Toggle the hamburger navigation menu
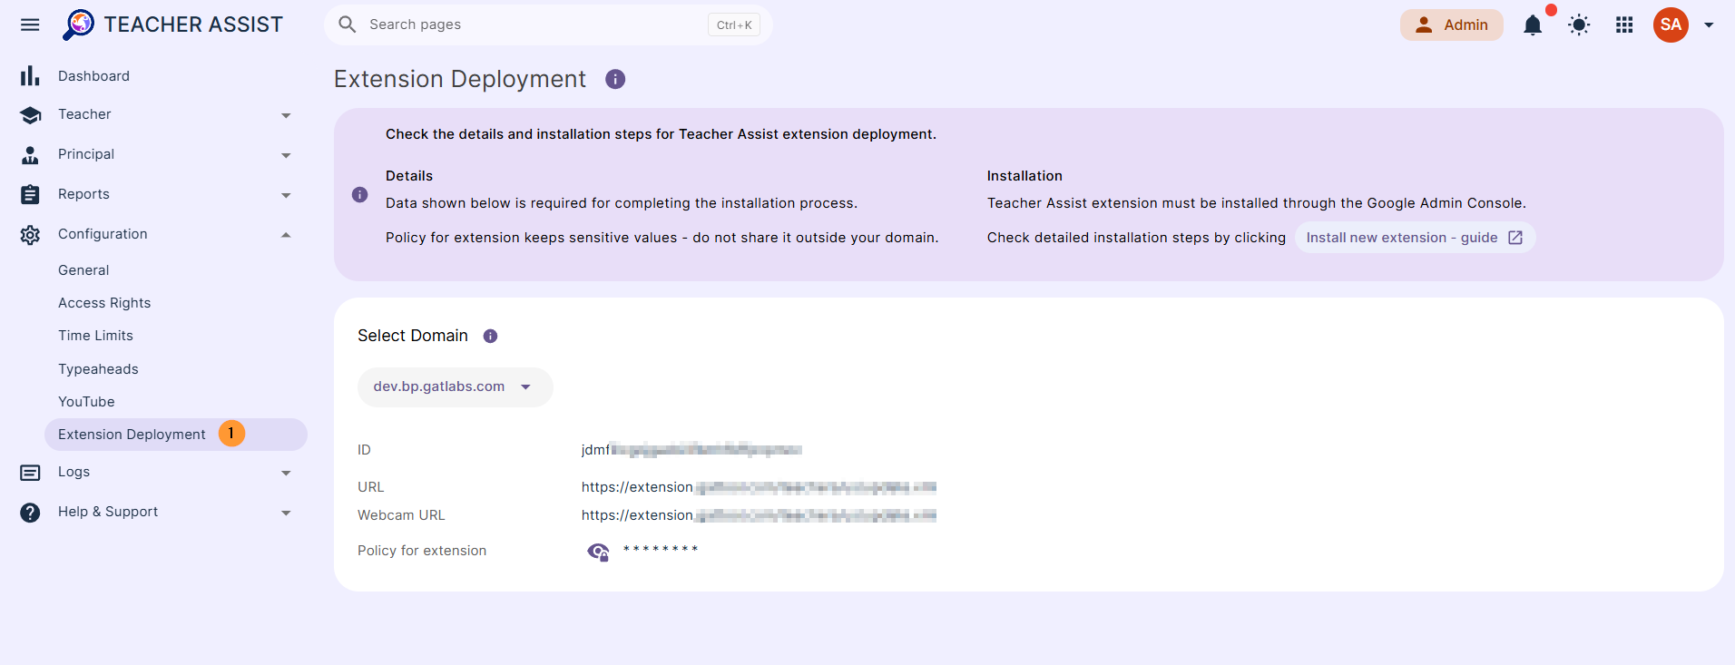1735x665 pixels. tap(30, 24)
